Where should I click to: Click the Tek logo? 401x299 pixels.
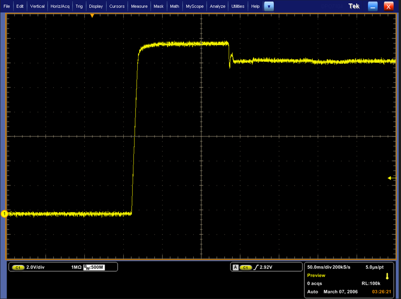(x=354, y=6)
